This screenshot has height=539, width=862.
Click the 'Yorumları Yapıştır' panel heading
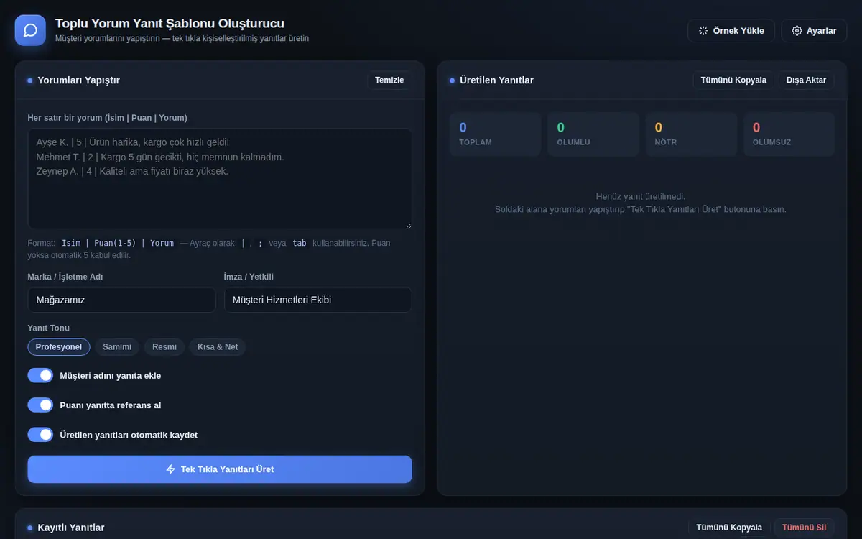[79, 80]
